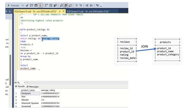Parse the query with the checkmark icon
Screen dimensions: 195x110
coord(27,5)
